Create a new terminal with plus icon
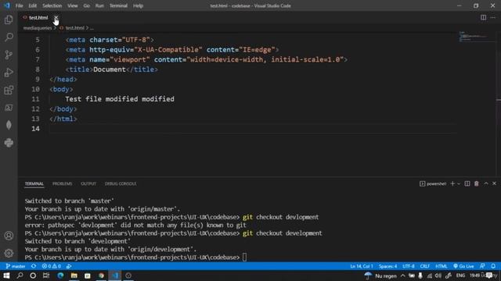This screenshot has height=281, width=501. (x=452, y=184)
